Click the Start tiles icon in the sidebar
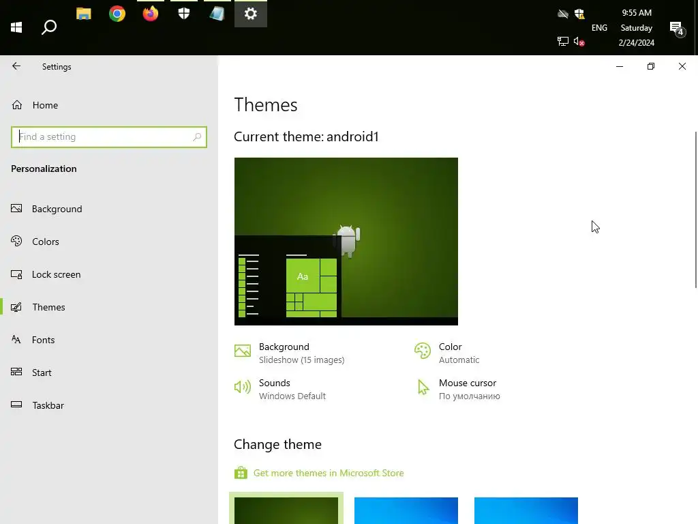The height and width of the screenshot is (524, 698). coord(16,372)
